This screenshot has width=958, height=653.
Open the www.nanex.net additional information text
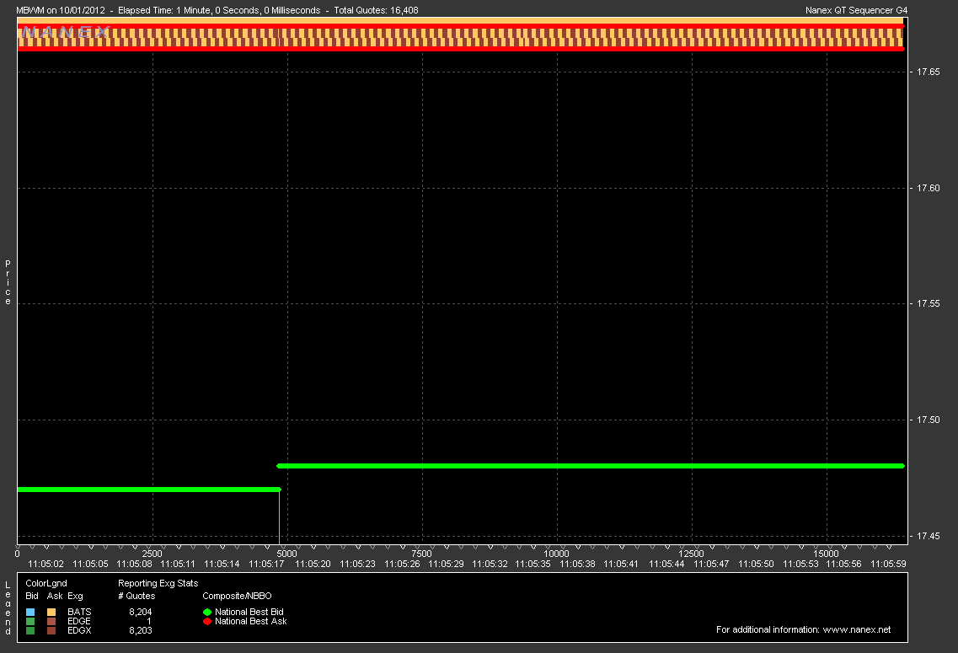click(804, 629)
